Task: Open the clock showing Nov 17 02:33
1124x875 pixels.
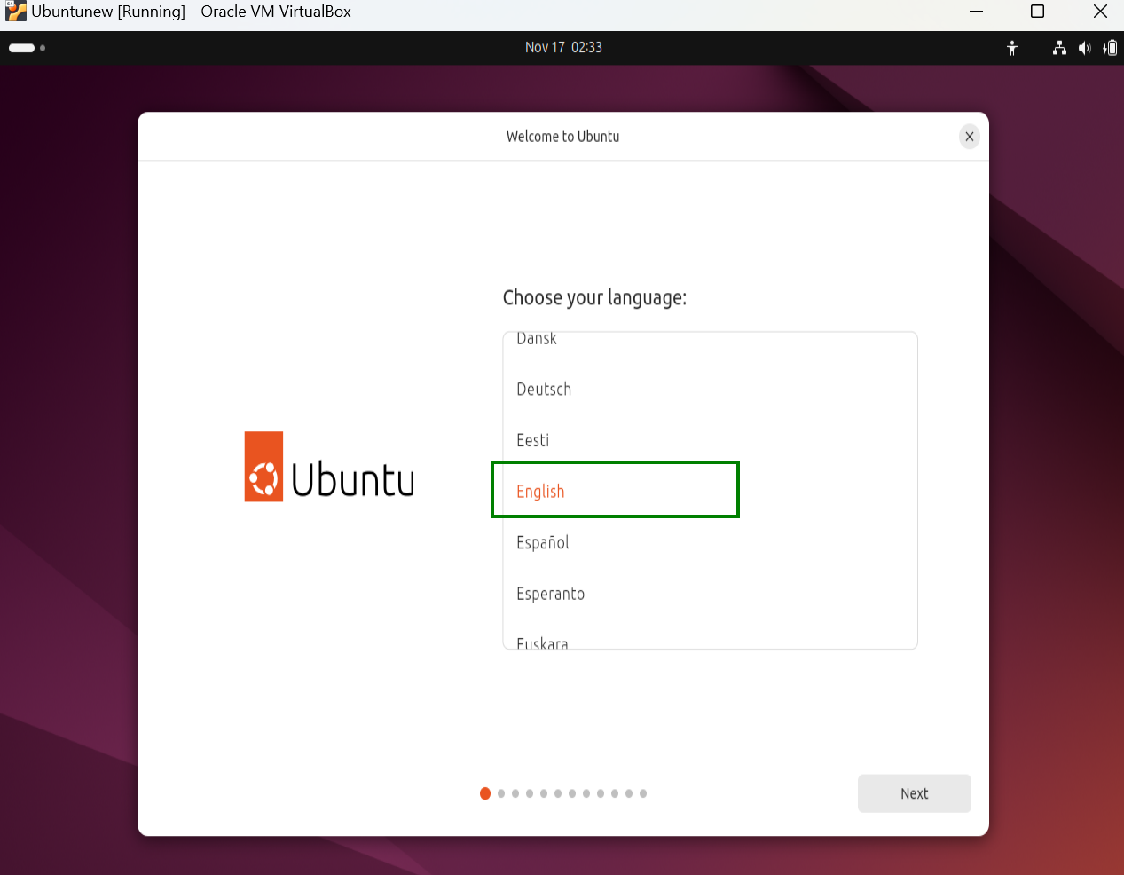Action: pos(563,48)
